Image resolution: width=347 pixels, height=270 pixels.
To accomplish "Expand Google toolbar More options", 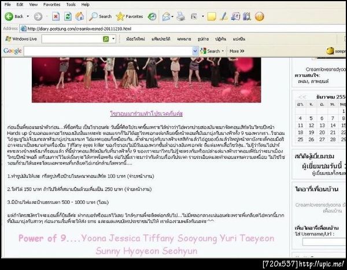I will click(x=237, y=51).
